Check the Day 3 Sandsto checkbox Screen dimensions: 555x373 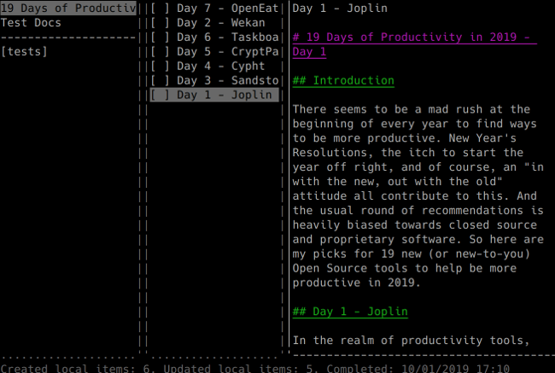pos(160,81)
